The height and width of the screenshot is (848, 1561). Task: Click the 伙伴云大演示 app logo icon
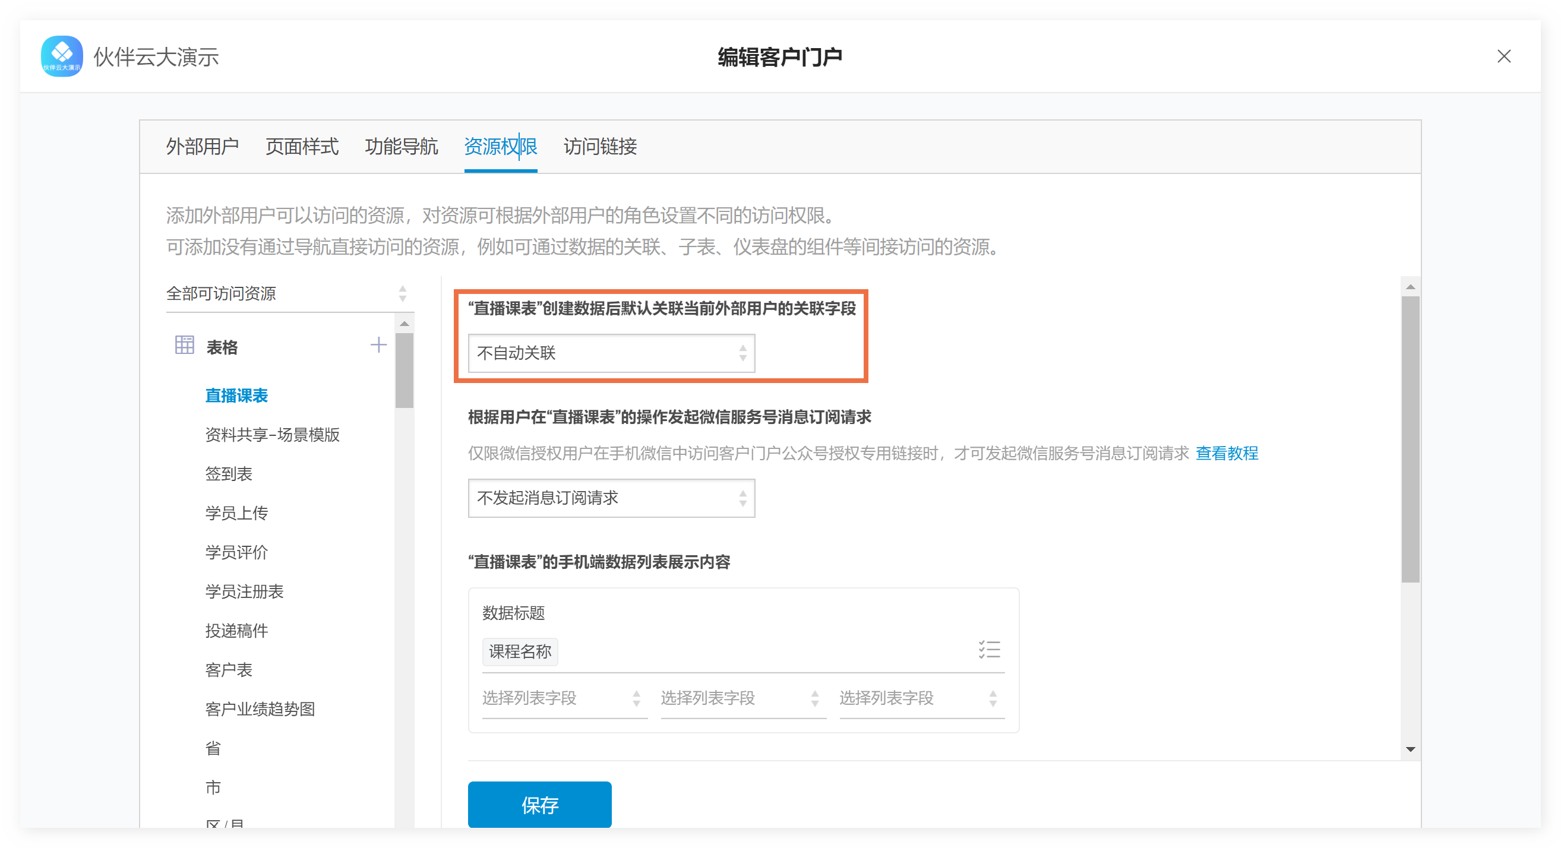(x=62, y=56)
